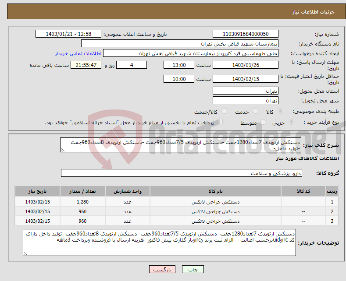This screenshot has height=281, width=346.
Task: Click row 2 unit cell عدد
Action: pos(128,211)
